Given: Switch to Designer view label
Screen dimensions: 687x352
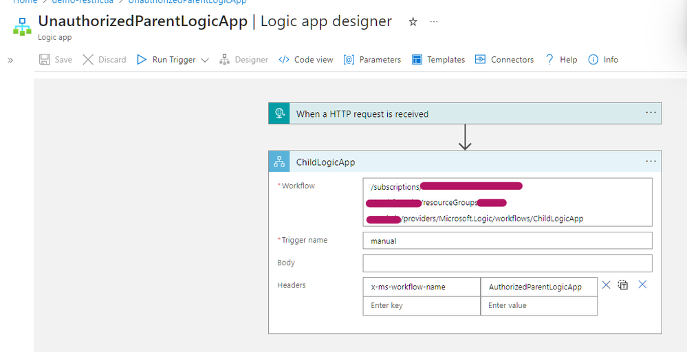Looking at the screenshot, I should pyautogui.click(x=252, y=60).
